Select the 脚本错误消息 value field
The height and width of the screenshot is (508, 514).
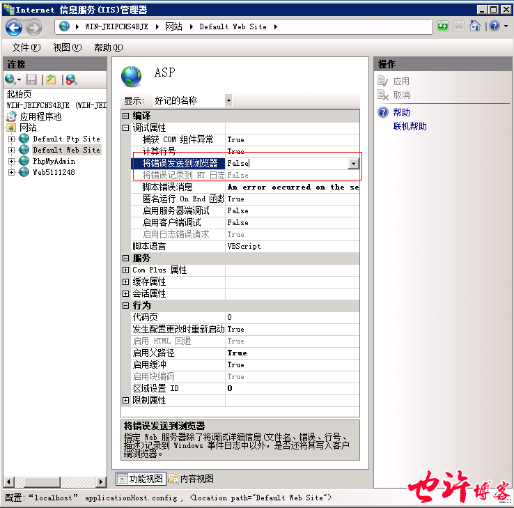293,187
